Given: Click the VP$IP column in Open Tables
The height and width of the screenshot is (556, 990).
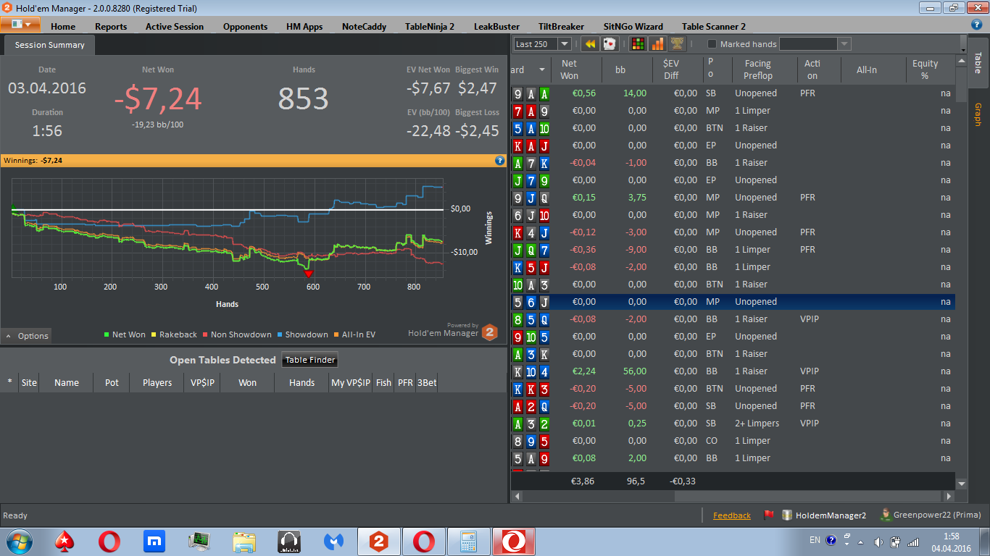Looking at the screenshot, I should (202, 382).
